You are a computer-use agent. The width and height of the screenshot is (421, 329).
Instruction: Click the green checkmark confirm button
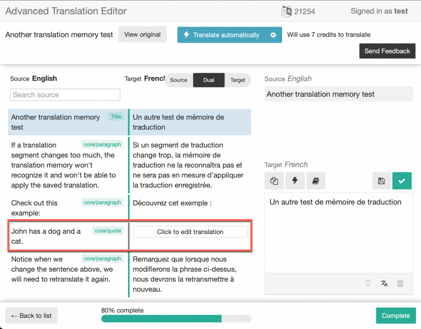[x=402, y=181]
